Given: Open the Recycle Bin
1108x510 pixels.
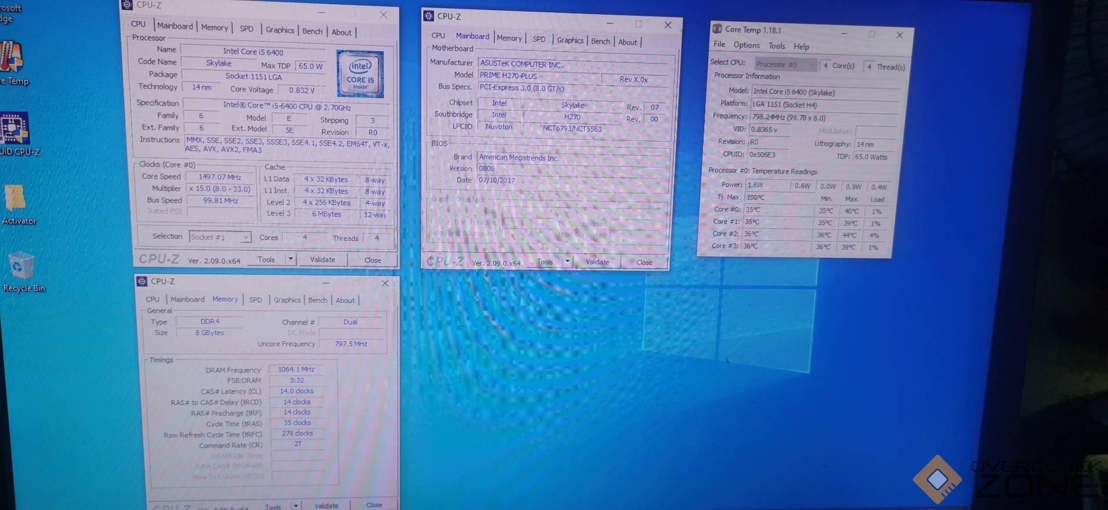Looking at the screenshot, I should point(23,272).
